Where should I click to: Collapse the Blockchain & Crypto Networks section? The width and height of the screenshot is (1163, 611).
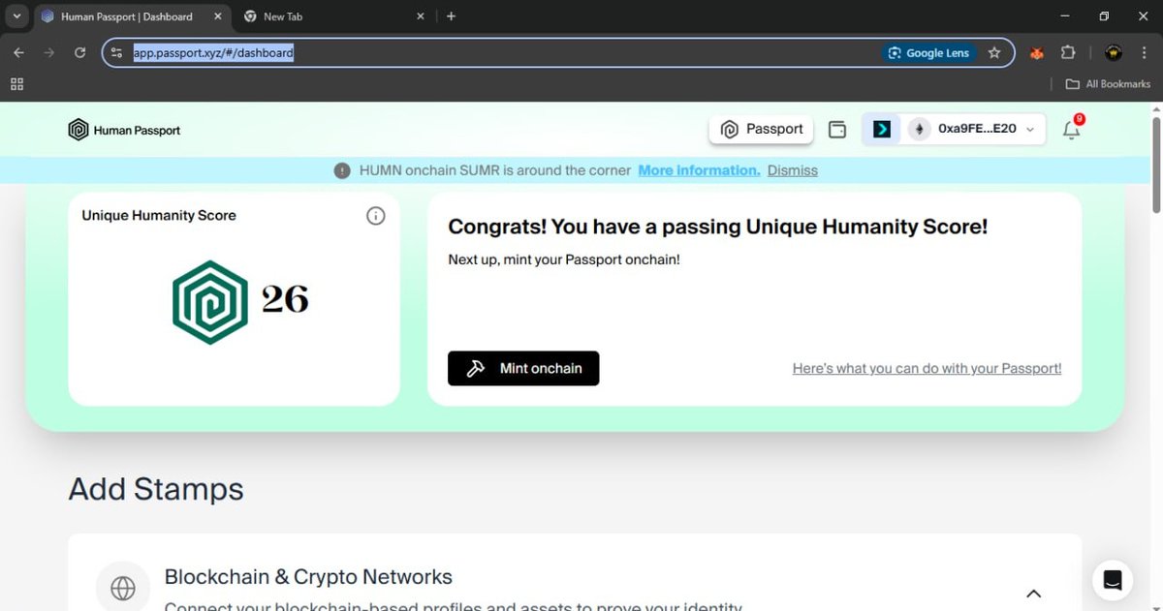click(1033, 594)
